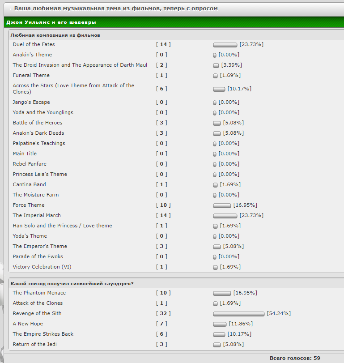Click the Revenge of the Sith result bar
Screen dimensions: 344x363
pos(238,314)
